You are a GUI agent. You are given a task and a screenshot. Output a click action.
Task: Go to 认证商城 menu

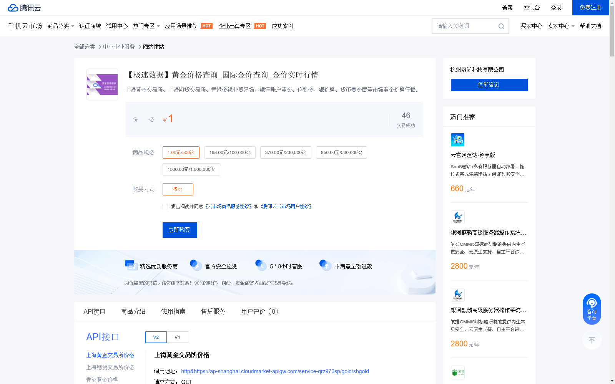pos(90,26)
